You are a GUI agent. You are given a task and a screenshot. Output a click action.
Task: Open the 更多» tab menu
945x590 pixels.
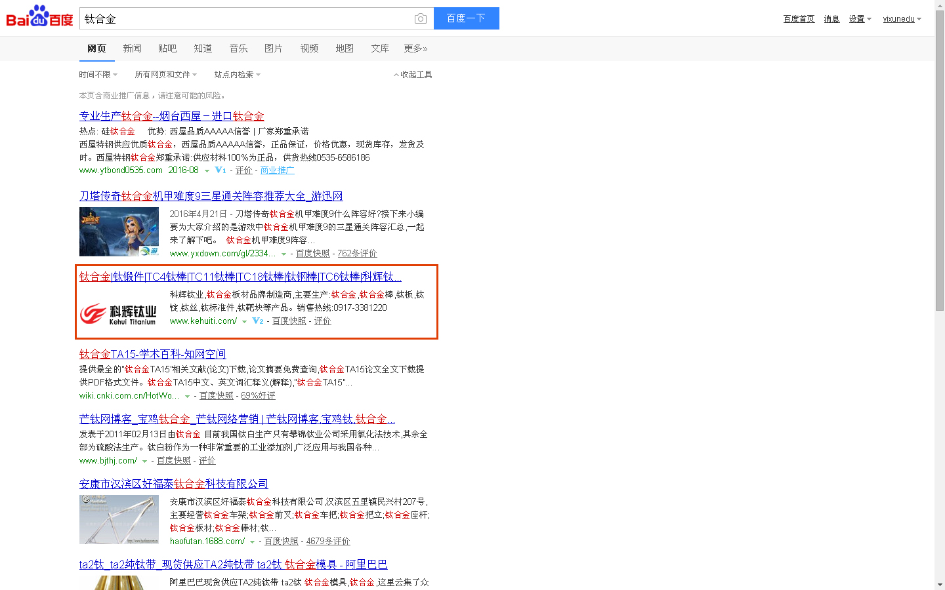coord(415,49)
